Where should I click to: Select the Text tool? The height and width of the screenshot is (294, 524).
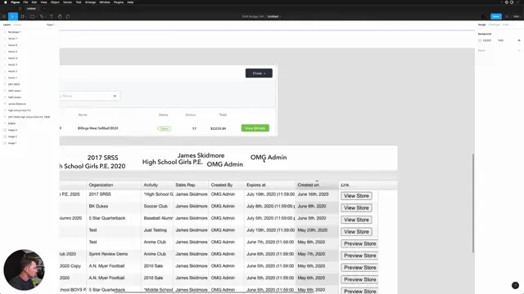(52, 16)
